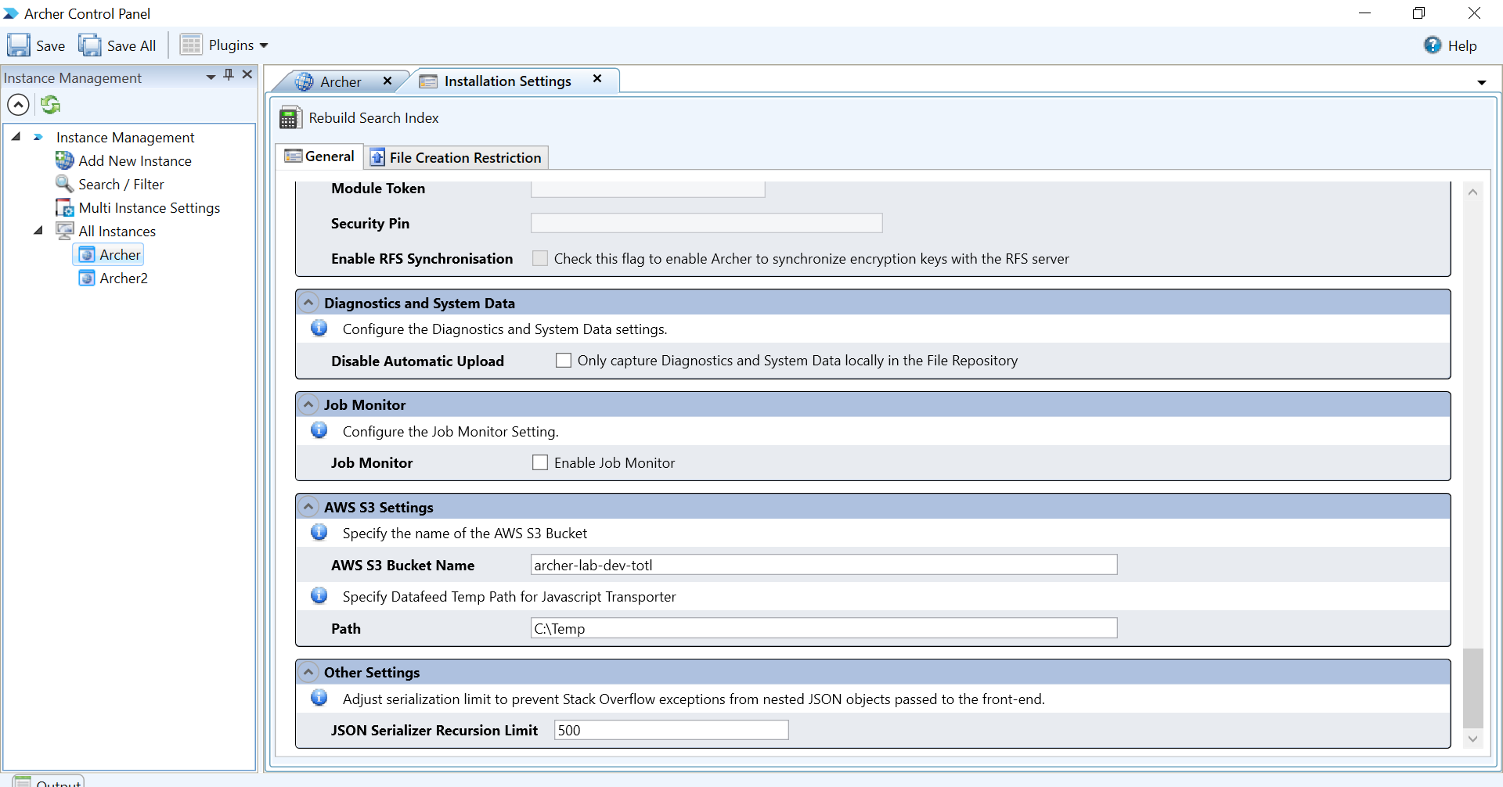Click the Multi Instance Settings icon
1503x787 pixels.
click(x=64, y=207)
